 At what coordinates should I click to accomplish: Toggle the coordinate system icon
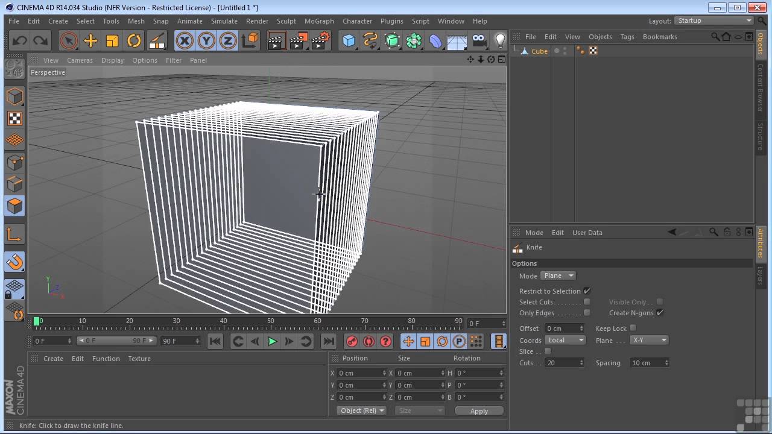pos(250,40)
